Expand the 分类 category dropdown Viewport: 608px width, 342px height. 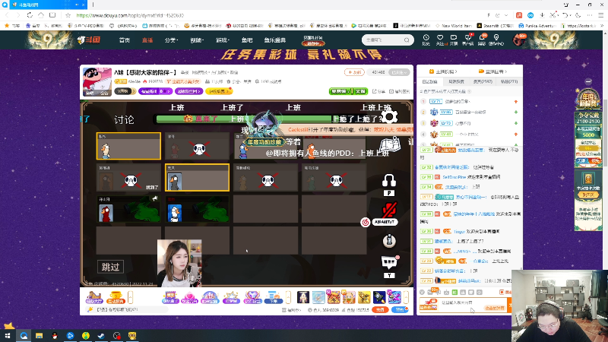171,40
